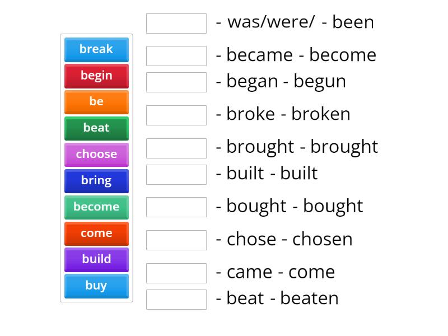This screenshot has width=448, height=336.
Task: Click the answer box before 'brought - brought'
Action: tap(176, 147)
